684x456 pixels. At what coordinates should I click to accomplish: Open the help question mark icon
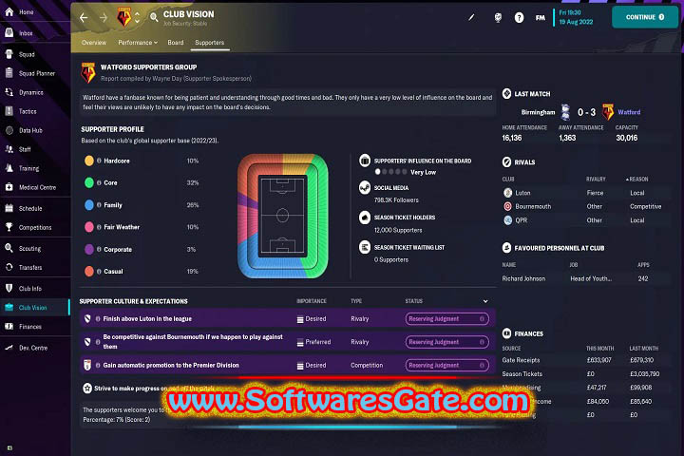pyautogui.click(x=519, y=17)
